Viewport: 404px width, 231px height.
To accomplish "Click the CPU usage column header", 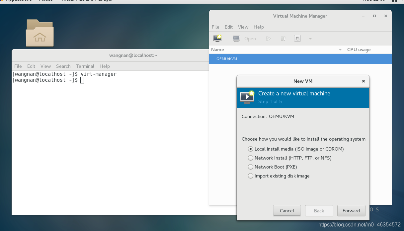I will click(x=368, y=50).
